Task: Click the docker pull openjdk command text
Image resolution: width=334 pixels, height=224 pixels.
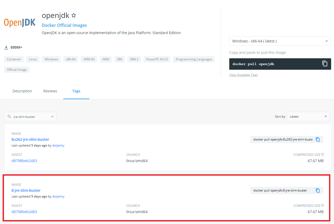Action: click(253, 64)
